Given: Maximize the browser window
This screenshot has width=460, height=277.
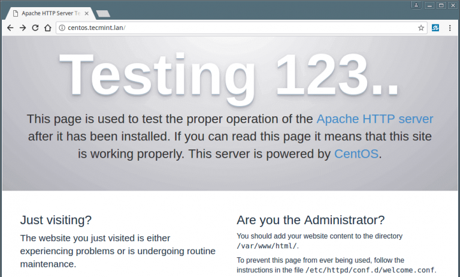Looking at the screenshot, I should [441, 5].
